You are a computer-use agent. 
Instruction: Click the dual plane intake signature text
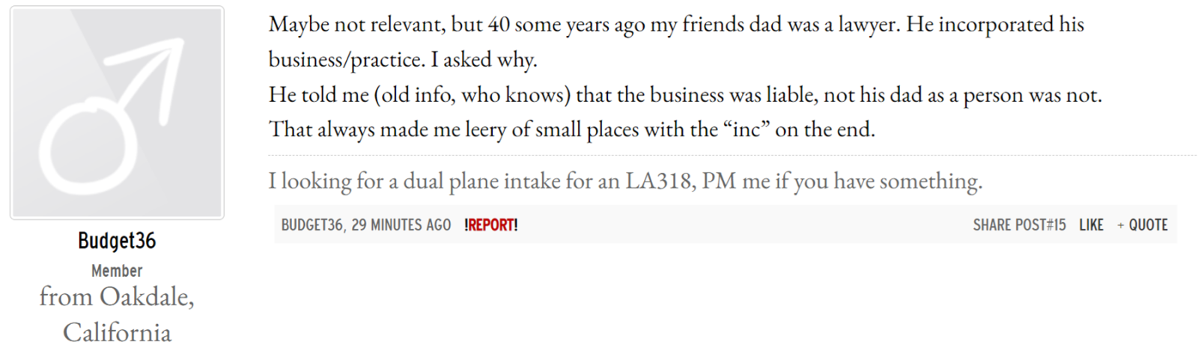coord(625,181)
